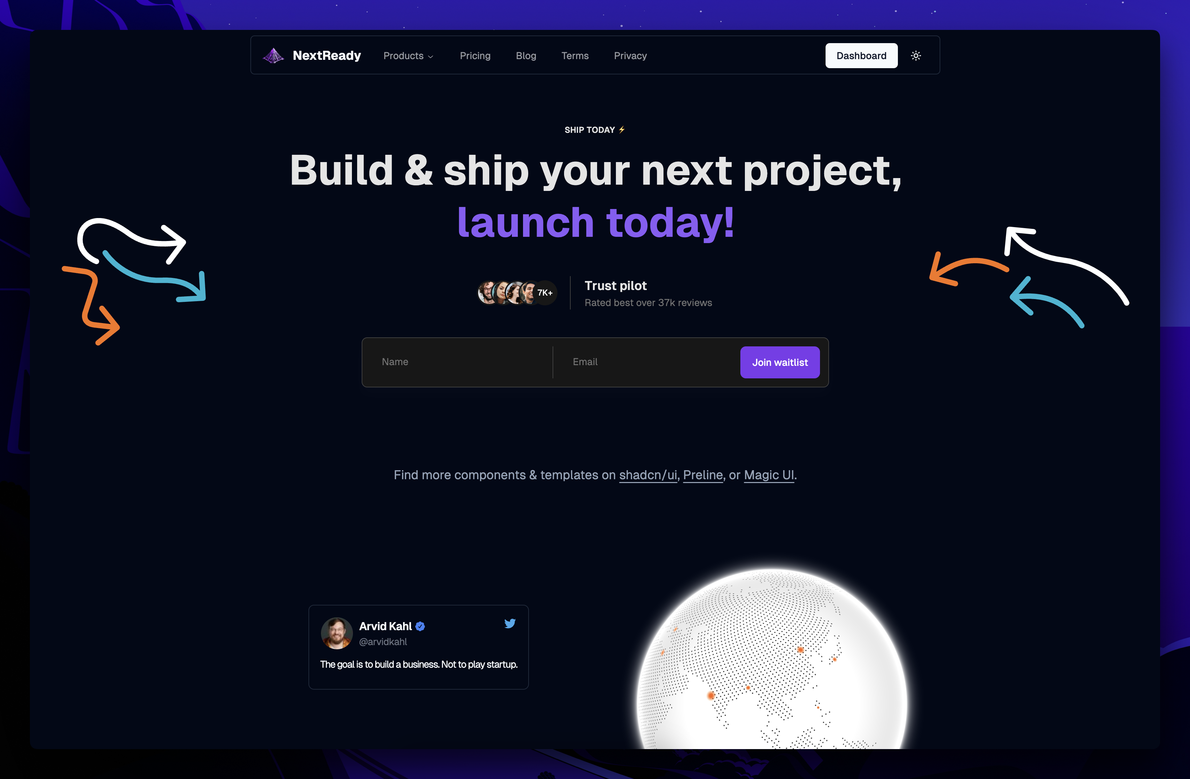Select the Pricing menu item

click(x=475, y=56)
